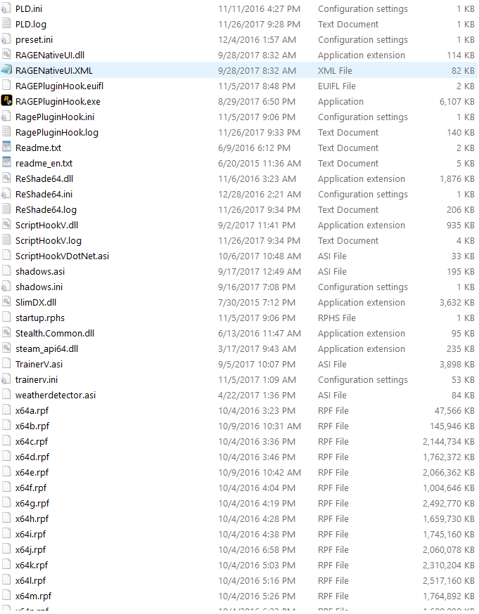479x614 pixels.
Task: Select the file name steam_api64.dll
Action: click(46, 349)
